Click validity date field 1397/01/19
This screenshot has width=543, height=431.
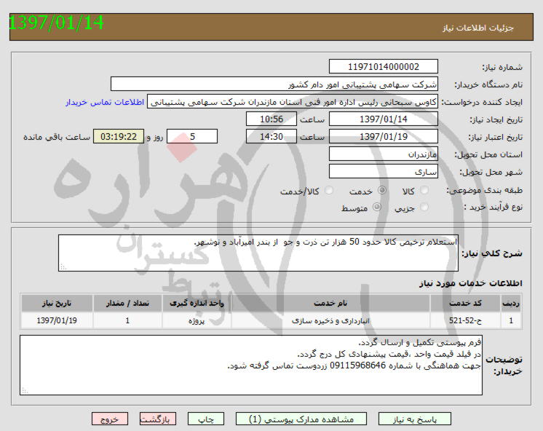click(384, 136)
